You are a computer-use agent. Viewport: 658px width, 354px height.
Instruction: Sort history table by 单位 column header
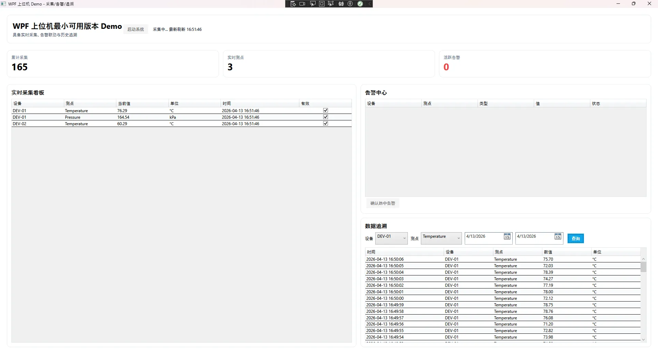click(x=616, y=252)
